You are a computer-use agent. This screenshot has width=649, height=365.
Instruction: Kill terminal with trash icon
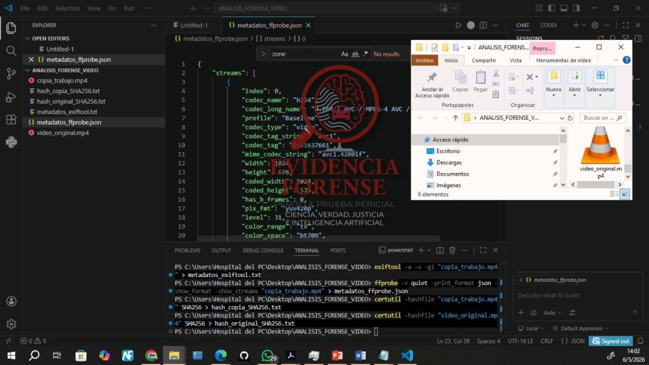[453, 250]
